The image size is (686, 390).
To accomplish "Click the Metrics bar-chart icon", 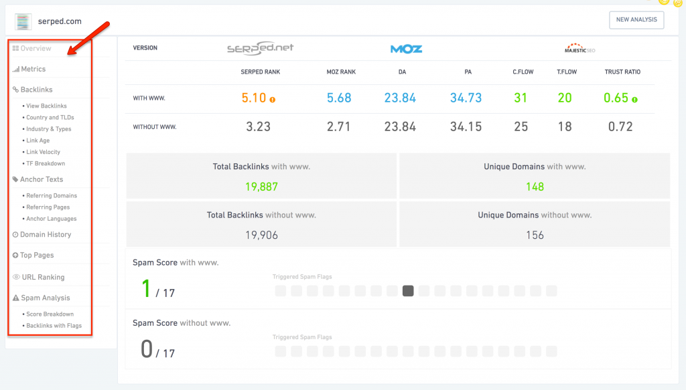I will [x=16, y=69].
